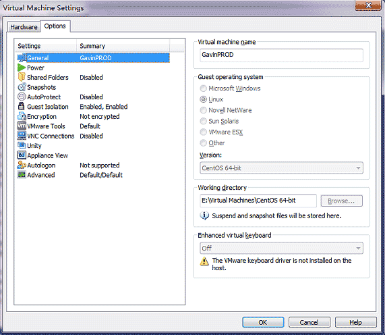This screenshot has height=335, width=385.
Task: Click 'Not supported' summary value
Action: 100,165
